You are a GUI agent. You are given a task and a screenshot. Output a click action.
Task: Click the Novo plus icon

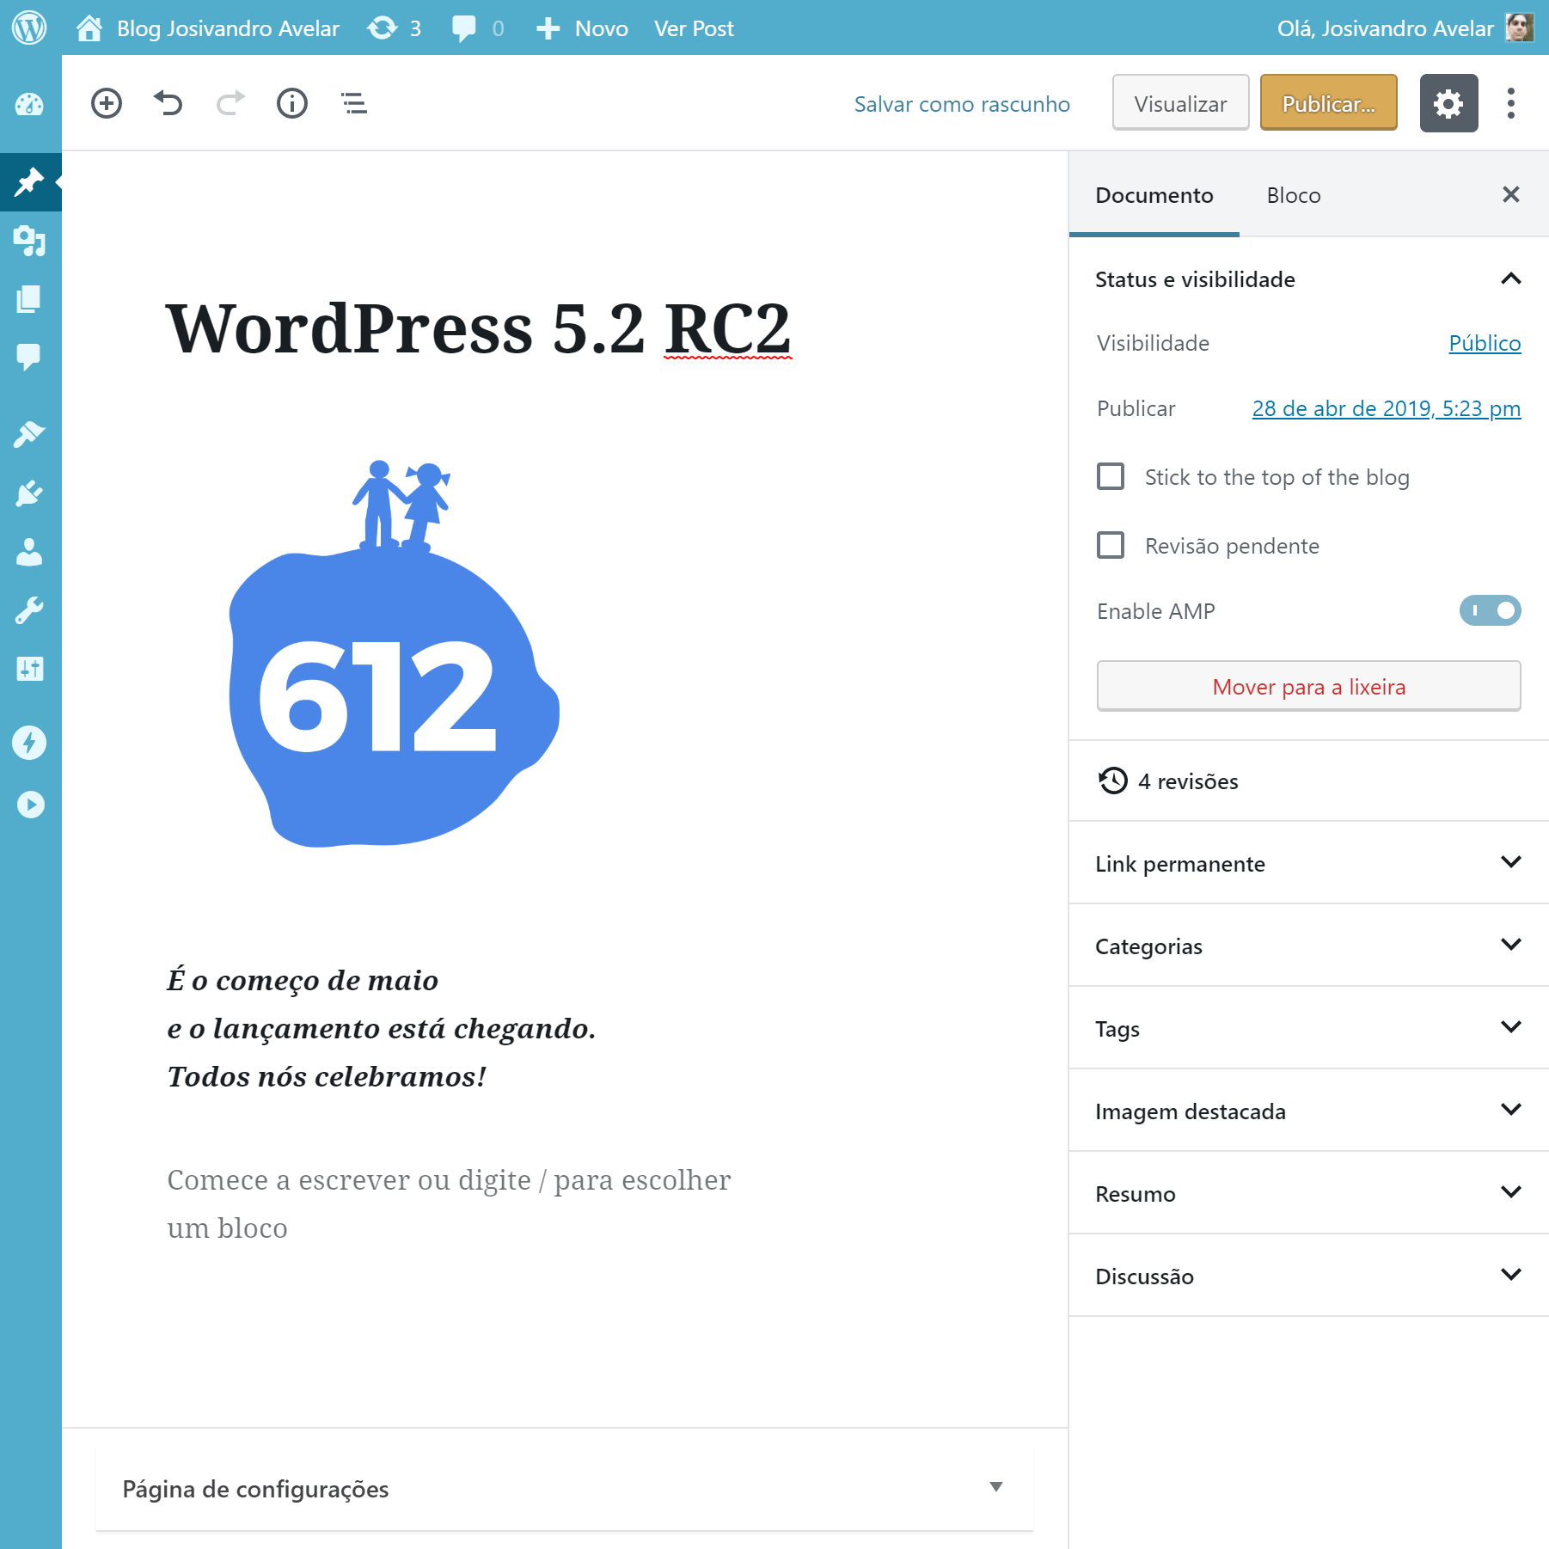[548, 28]
